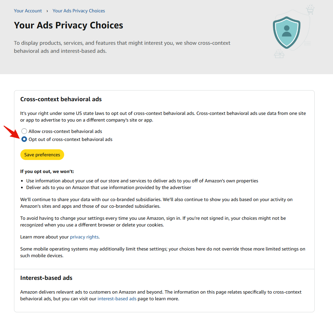
Task: Click the 'Opt out of cross-context behavioral ads' label
Action: pyautogui.click(x=70, y=139)
